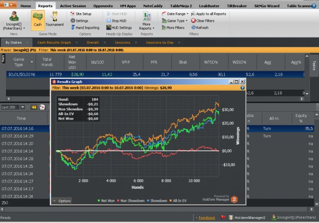Click Incognit[] (PokerStars) status bar player
Image resolution: width=319 pixels, height=223 pixels.
click(x=293, y=218)
